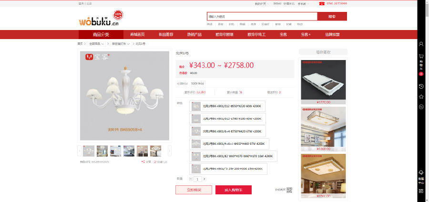Screen dimensions: 429x202
Task: Show next thumbnails with right arrow
Action: tap(170, 151)
